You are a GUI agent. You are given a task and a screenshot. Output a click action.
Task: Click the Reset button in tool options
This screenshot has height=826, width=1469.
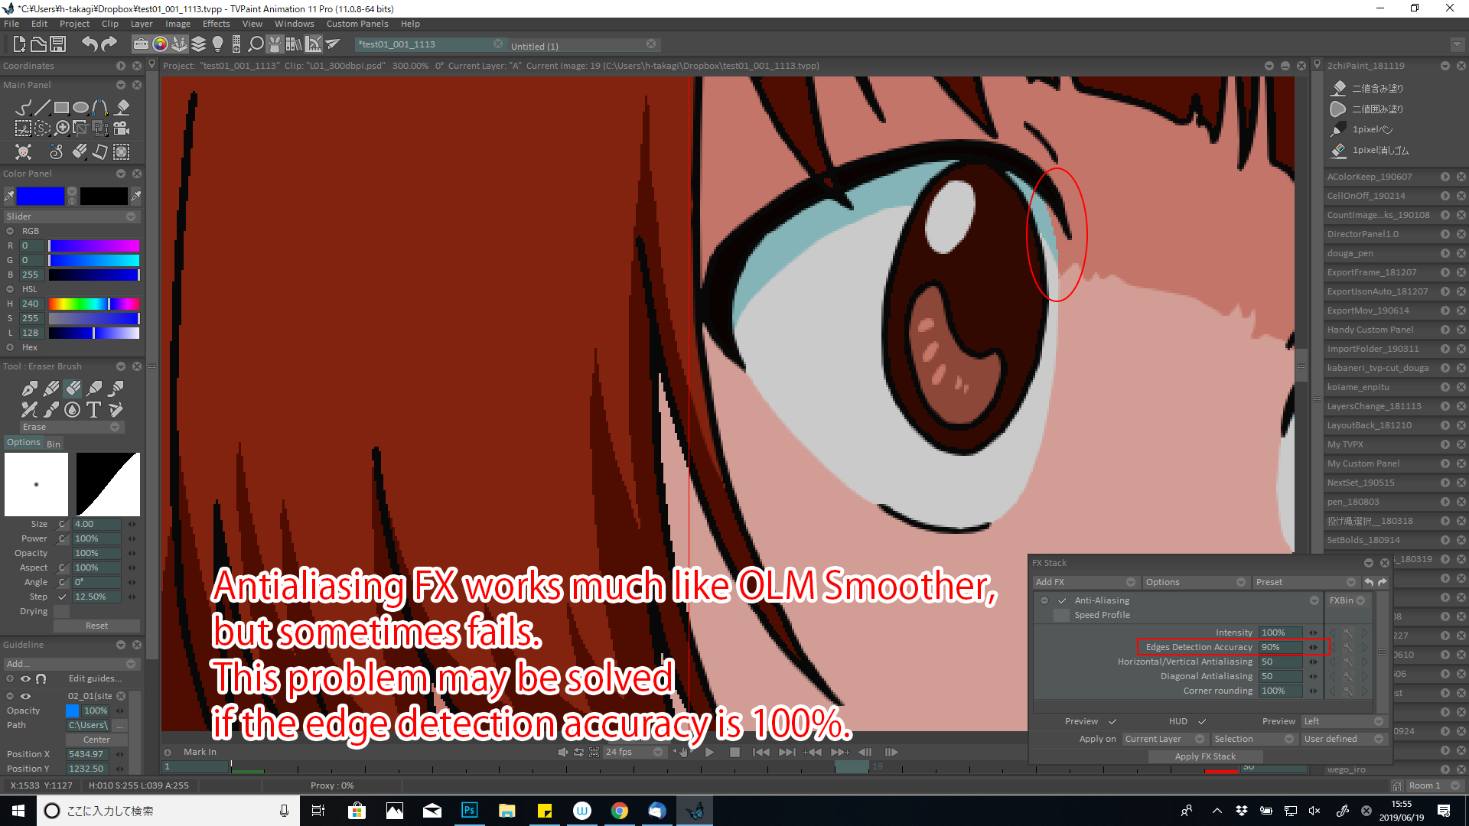point(96,626)
